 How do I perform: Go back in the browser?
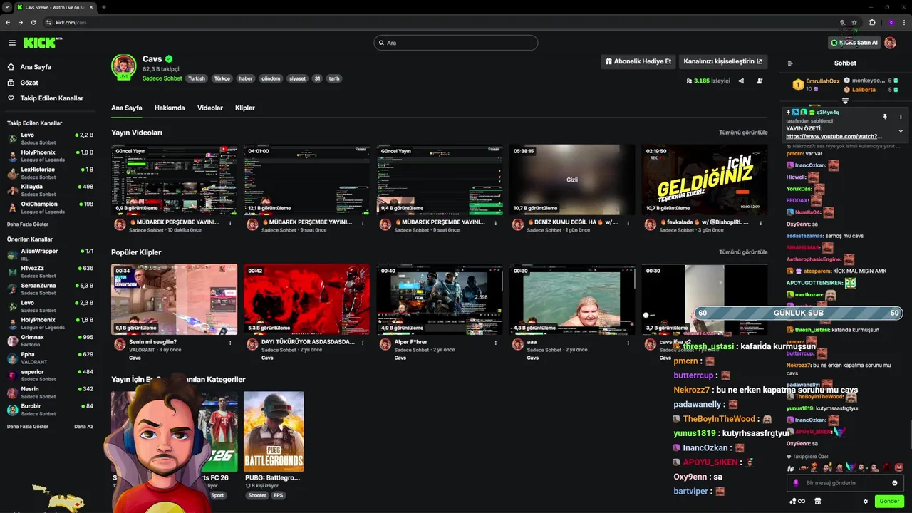pos(8,22)
